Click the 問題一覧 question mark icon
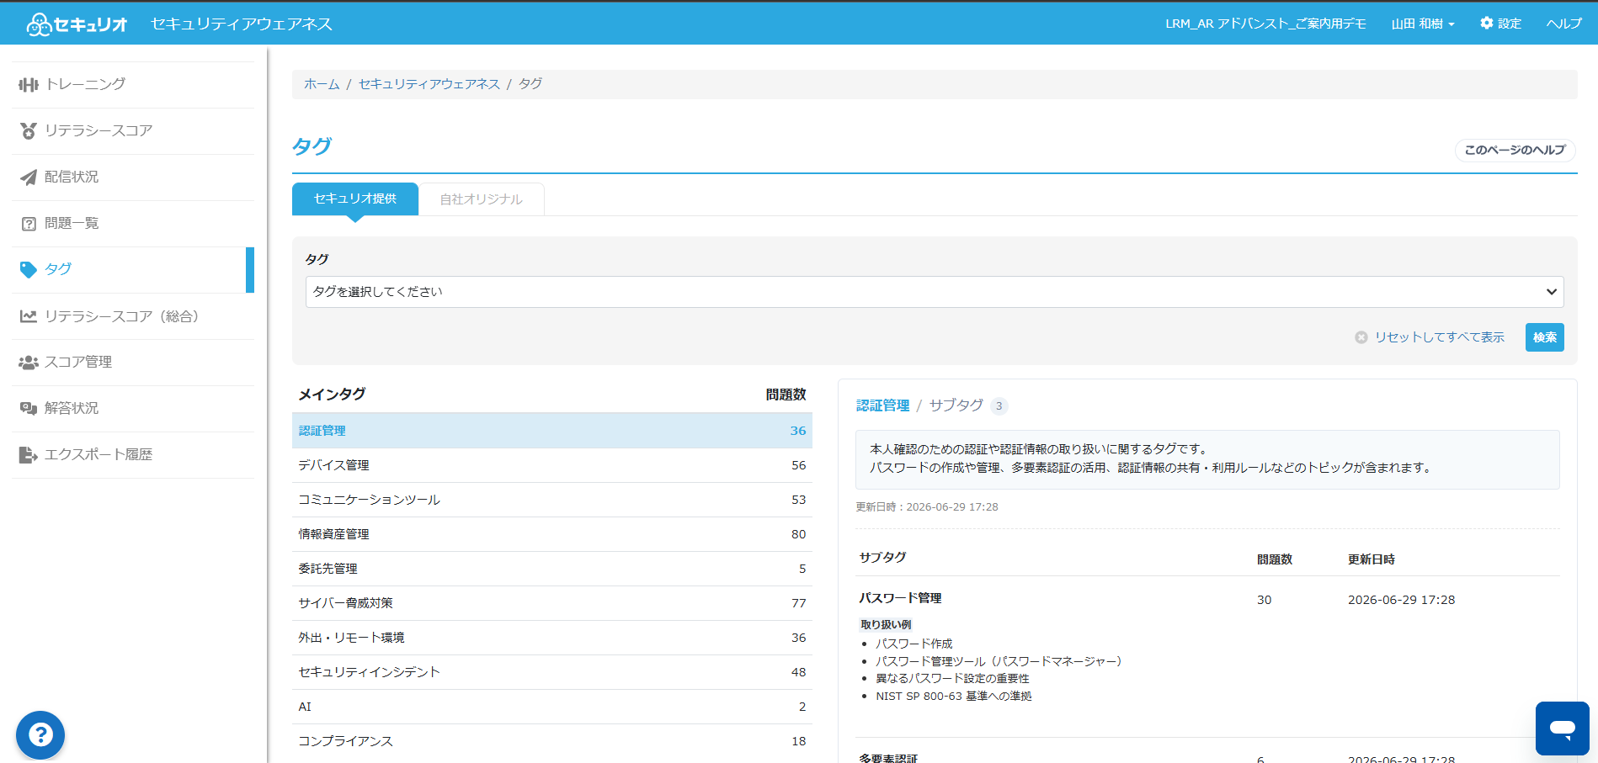The height and width of the screenshot is (763, 1598). click(29, 224)
